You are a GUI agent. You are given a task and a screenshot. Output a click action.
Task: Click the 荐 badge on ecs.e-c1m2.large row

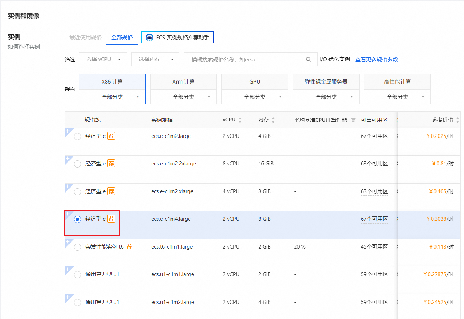pyautogui.click(x=111, y=136)
